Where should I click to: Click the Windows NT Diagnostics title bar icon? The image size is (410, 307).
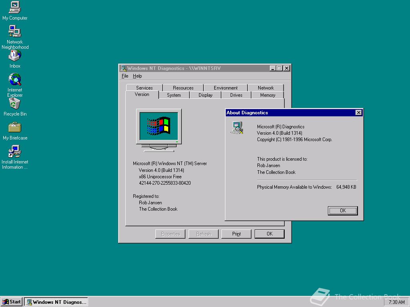point(123,68)
